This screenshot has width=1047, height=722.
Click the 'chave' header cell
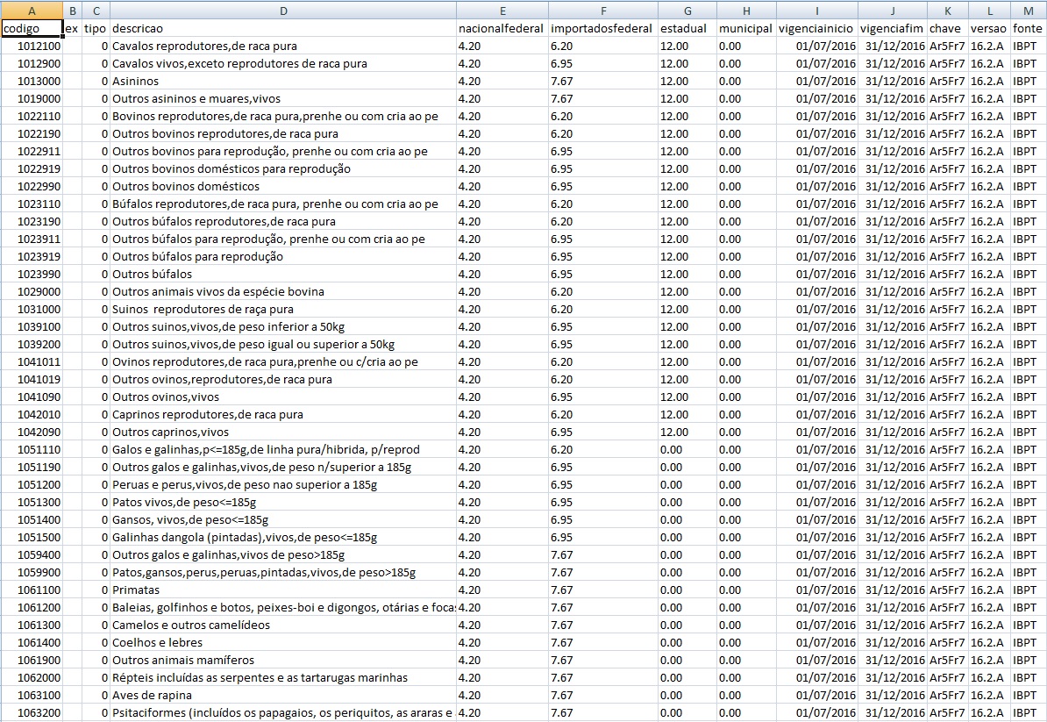[947, 28]
